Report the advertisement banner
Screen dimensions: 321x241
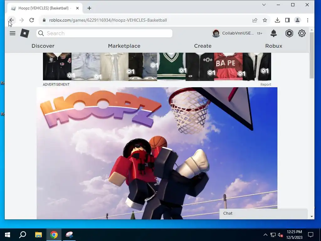point(266,84)
